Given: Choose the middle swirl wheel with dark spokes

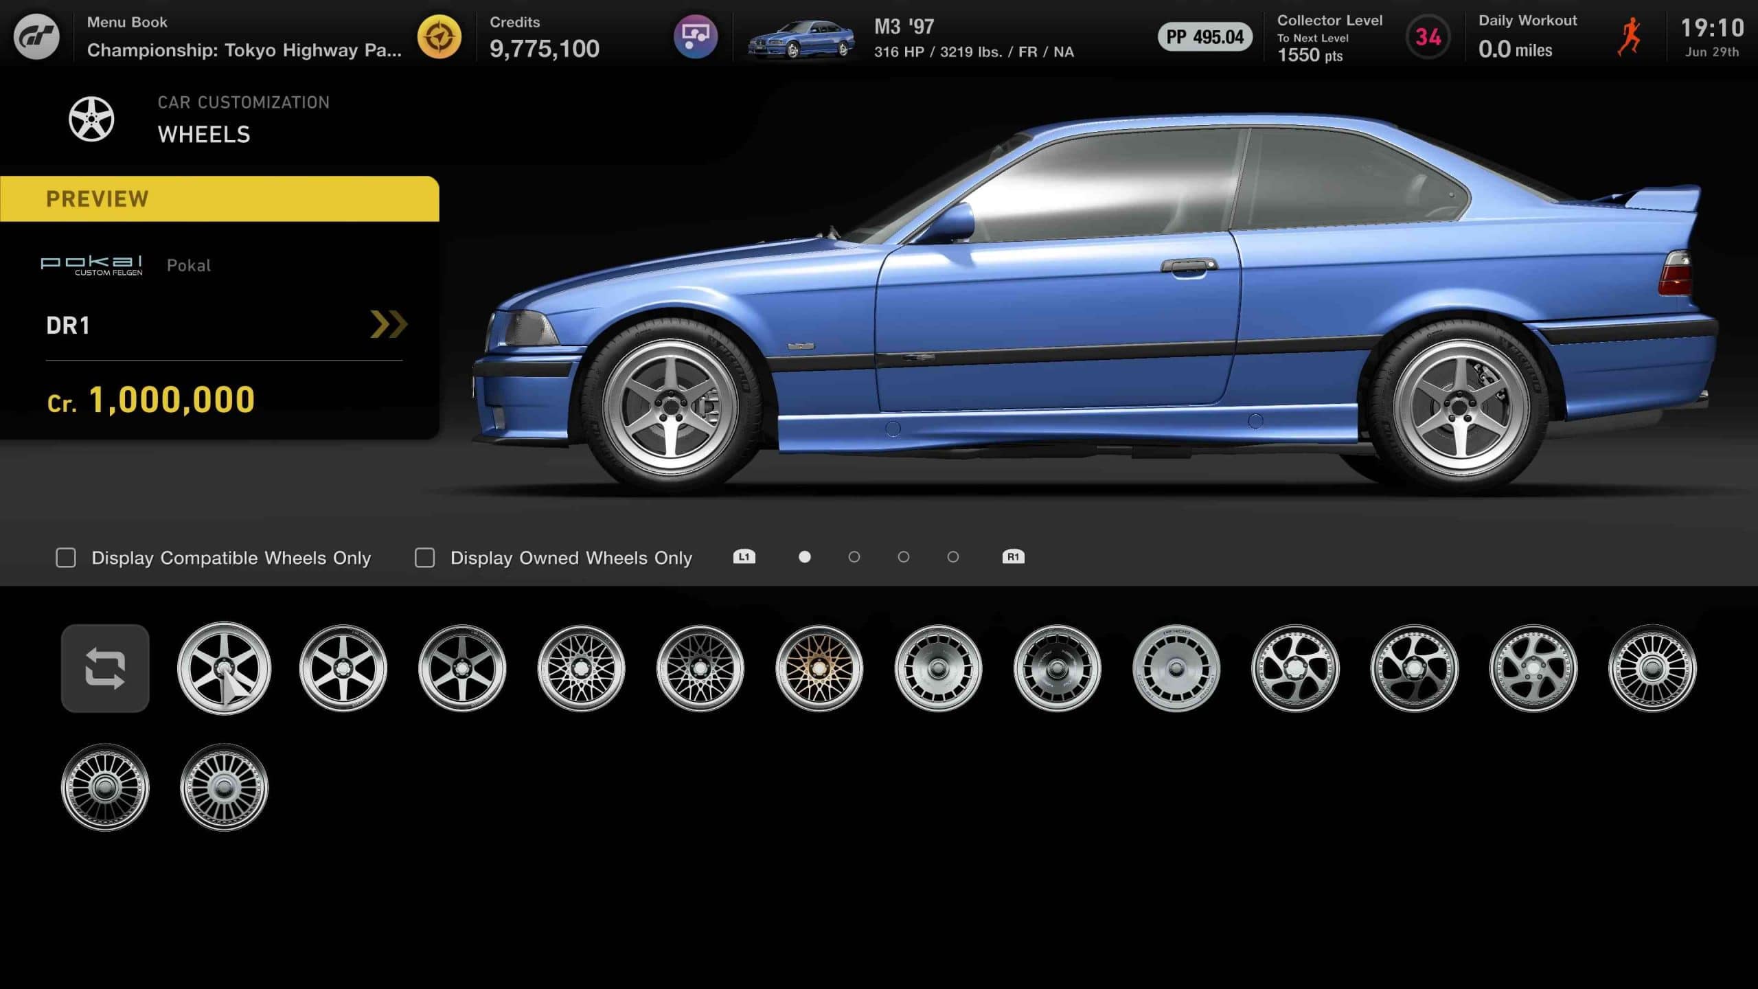Looking at the screenshot, I should pyautogui.click(x=1415, y=668).
